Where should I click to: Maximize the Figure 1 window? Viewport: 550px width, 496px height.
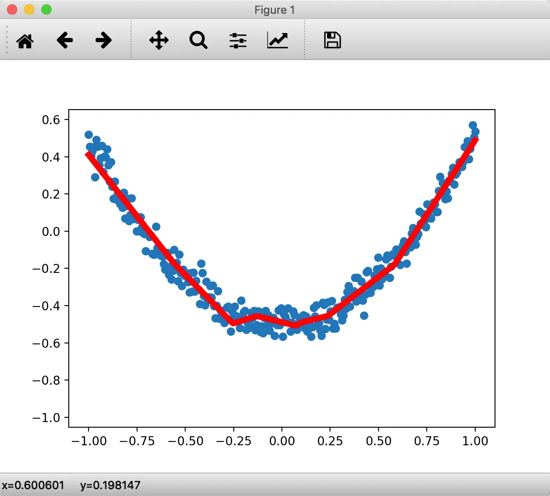[46, 9]
